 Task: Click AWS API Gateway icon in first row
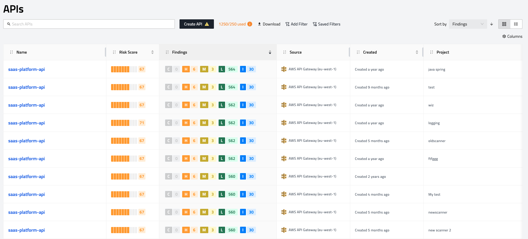pyautogui.click(x=284, y=69)
